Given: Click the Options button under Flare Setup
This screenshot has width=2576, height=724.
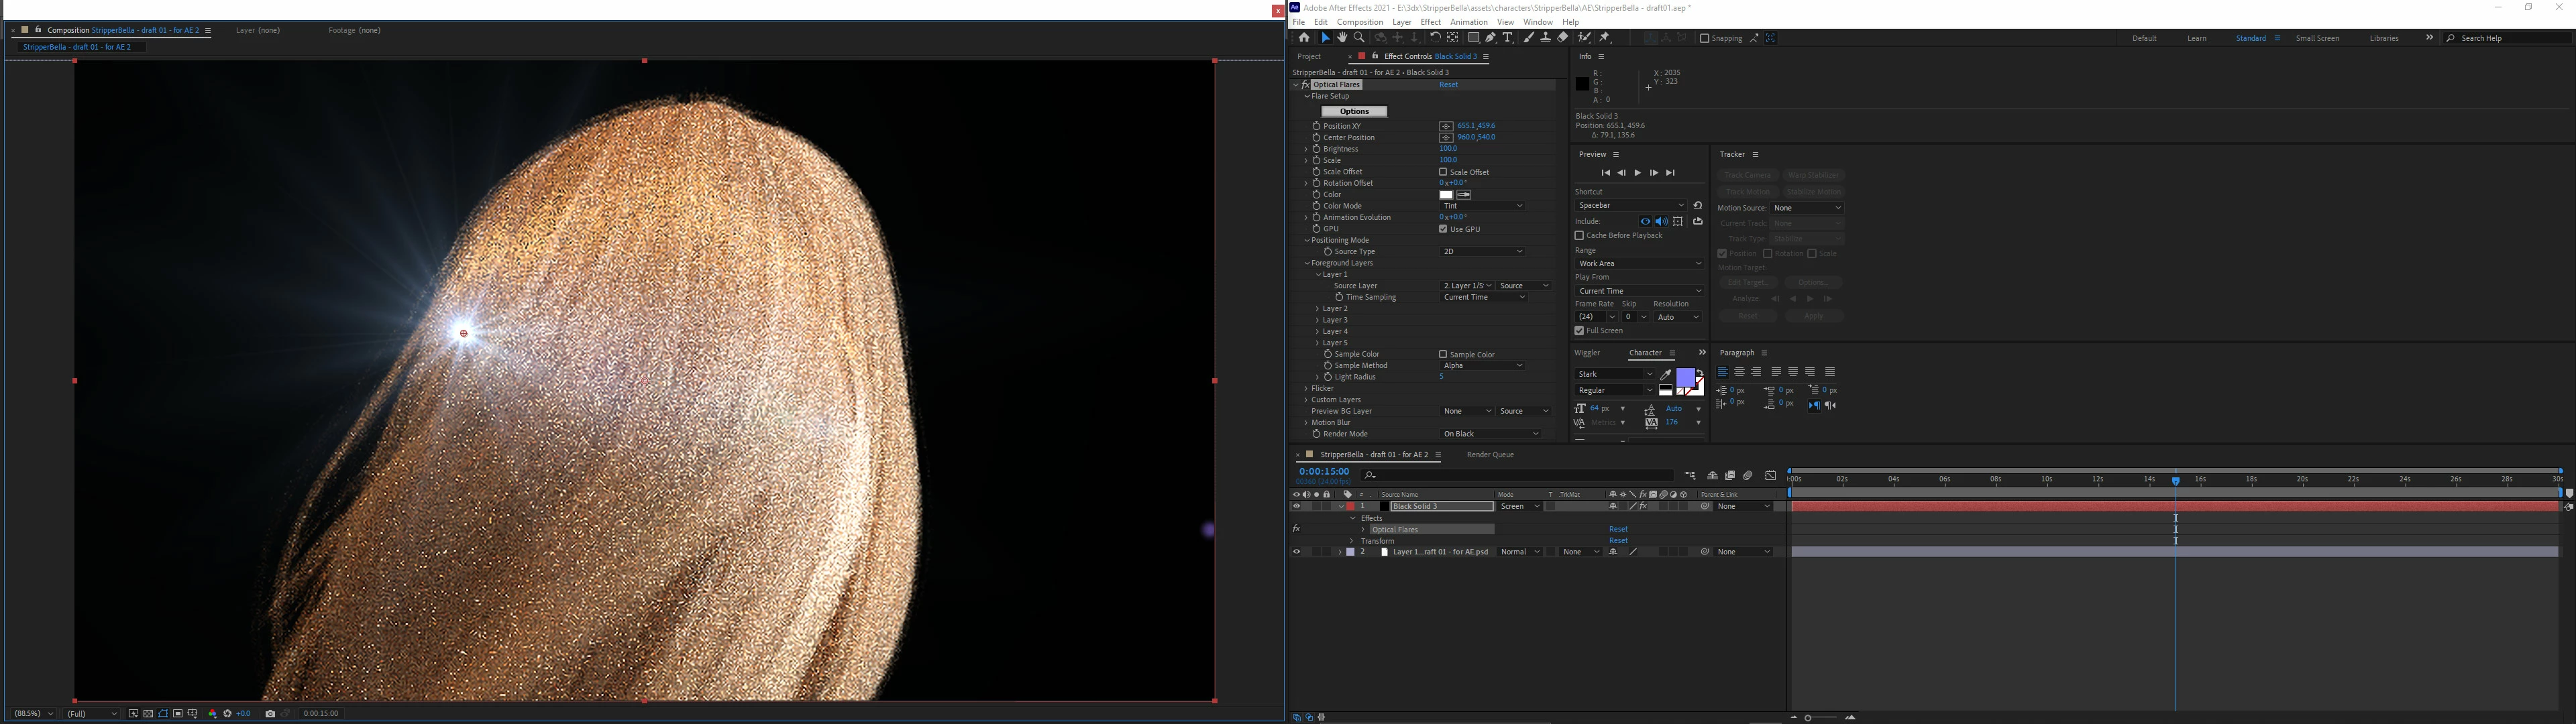Looking at the screenshot, I should (1354, 111).
